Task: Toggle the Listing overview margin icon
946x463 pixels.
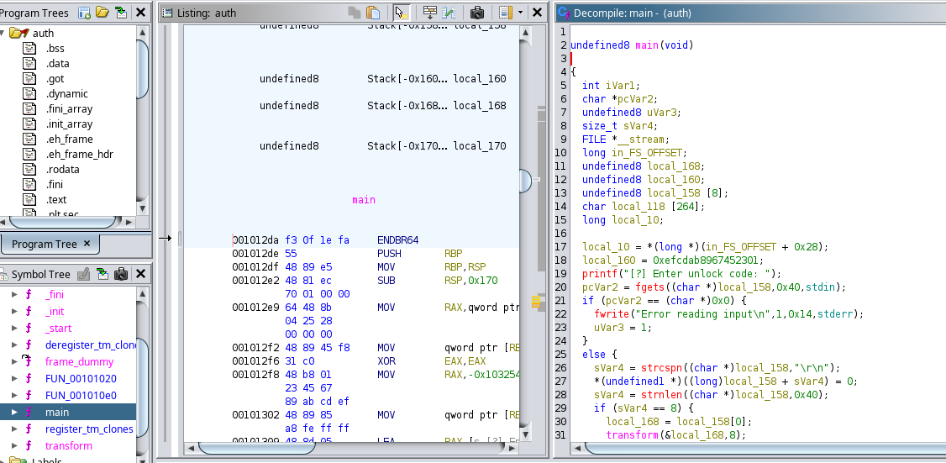Action: click(506, 12)
